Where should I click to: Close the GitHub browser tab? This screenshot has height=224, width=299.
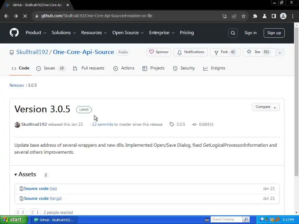[68, 5]
